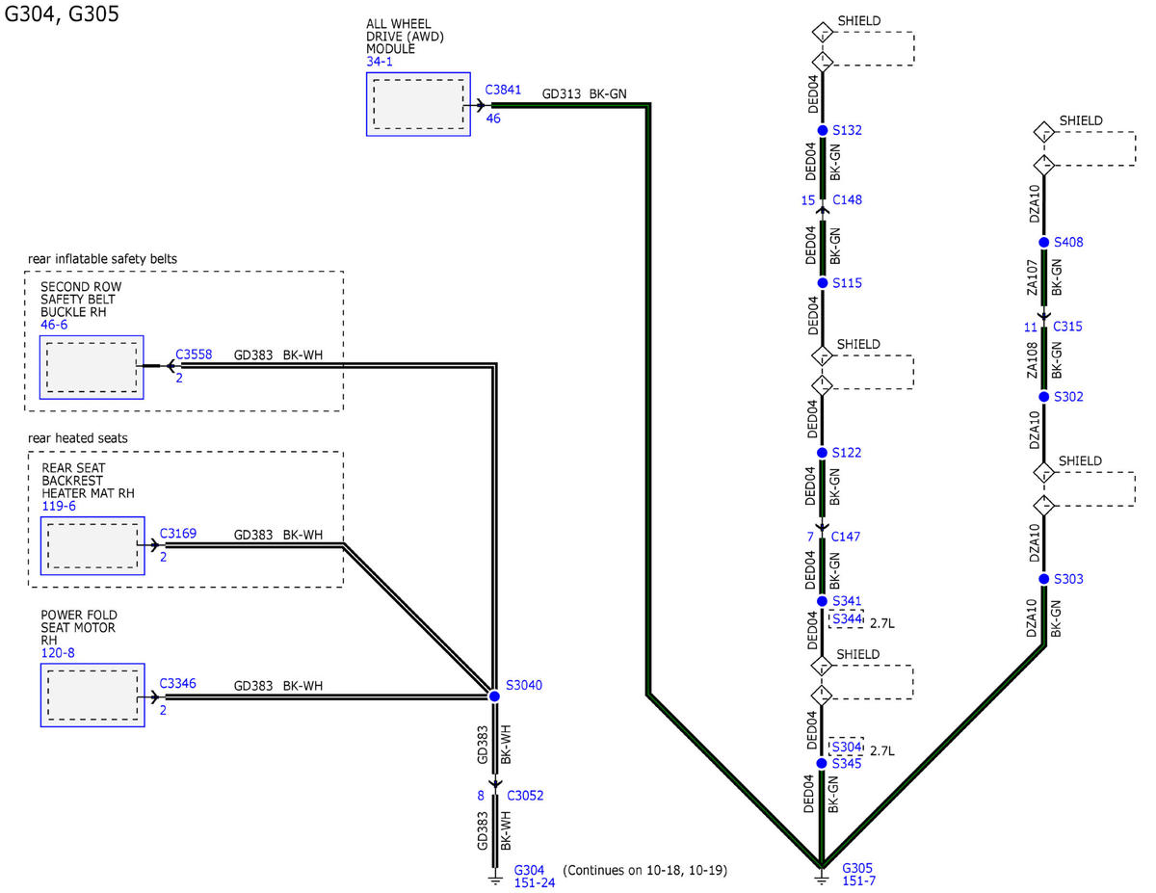
Task: Click the Rear Seat Backrest Heater Mat box
Action: click(x=92, y=546)
